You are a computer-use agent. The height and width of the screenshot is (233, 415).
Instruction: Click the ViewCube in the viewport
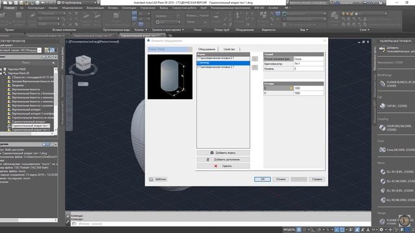pyautogui.click(x=83, y=63)
